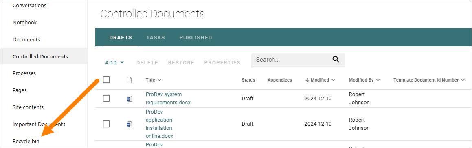Click Robert Johnson in system requirements row
The height and width of the screenshot is (148, 472).
[x=359, y=98]
